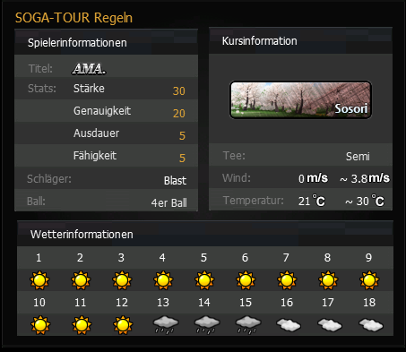406x352 pixels.
Task: Select the Semi tee value
Action: coord(358,157)
